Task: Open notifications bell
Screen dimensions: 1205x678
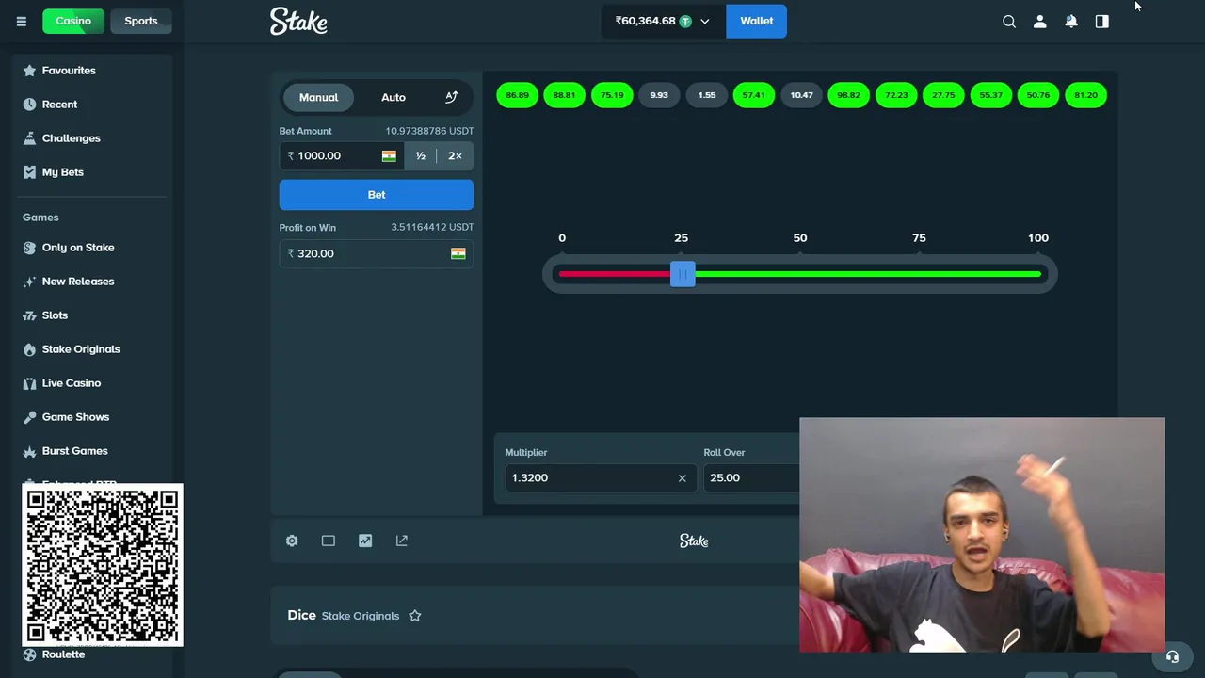Action: point(1071,21)
